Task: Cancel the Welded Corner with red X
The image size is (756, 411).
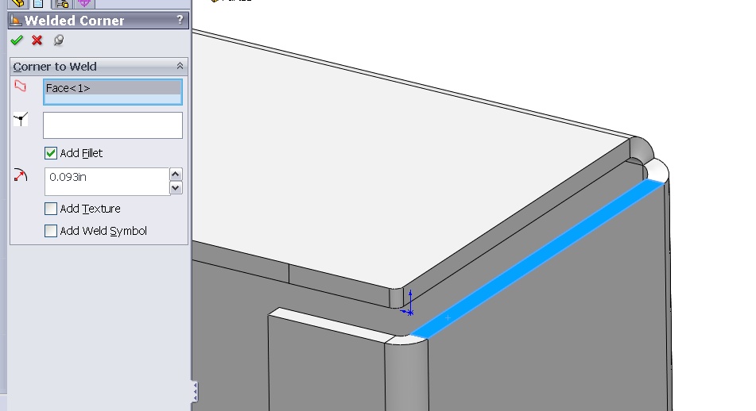Action: 37,40
